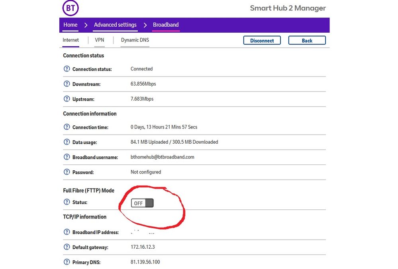Click the BT logo icon
Image resolution: width=398 pixels, height=269 pixels.
[71, 8]
